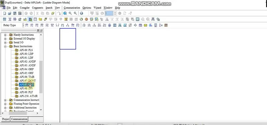The image size is (267, 125).
Task: Click the instruction tree vertical scrollbar
Action: pos(41,77)
